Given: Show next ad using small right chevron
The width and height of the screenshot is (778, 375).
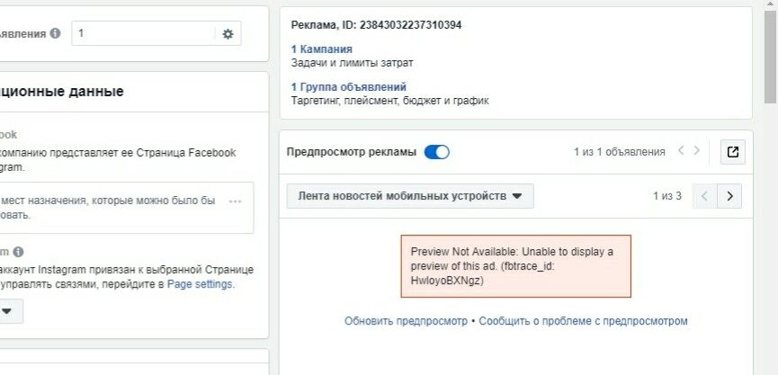Looking at the screenshot, I should [697, 150].
